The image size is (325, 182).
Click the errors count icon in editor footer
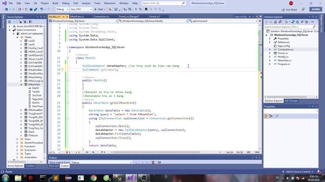67,152
